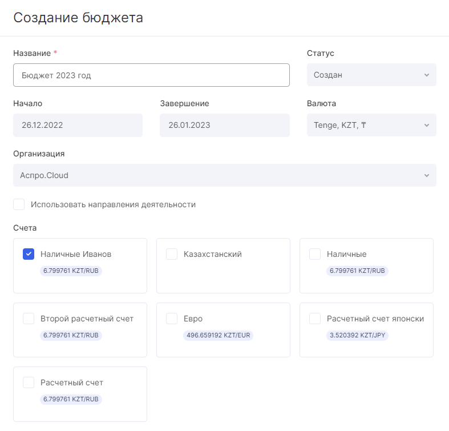This screenshot has height=431, width=449.
Task: Click the 3.520392 KZT/JPY rate badge
Action: tap(357, 335)
